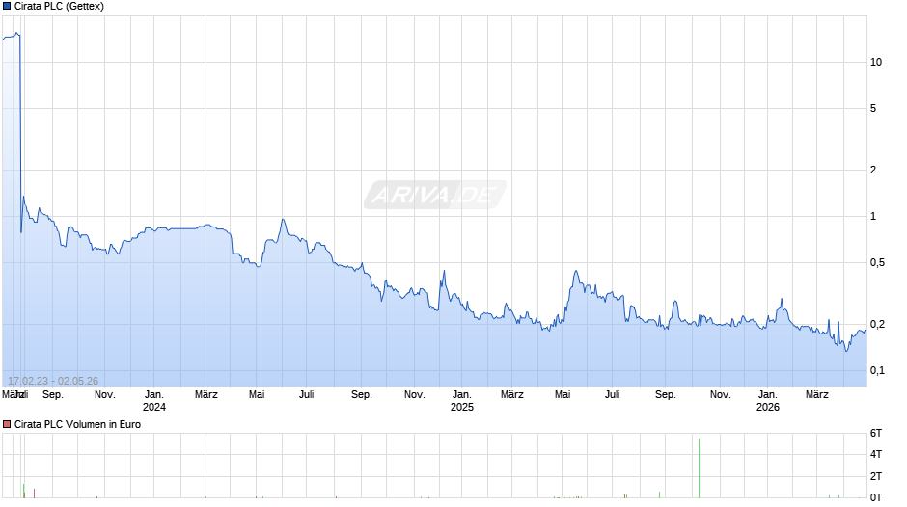The width and height of the screenshot is (907, 507).
Task: Click the red Volumen in Euro legend swatch
Action: 7,424
